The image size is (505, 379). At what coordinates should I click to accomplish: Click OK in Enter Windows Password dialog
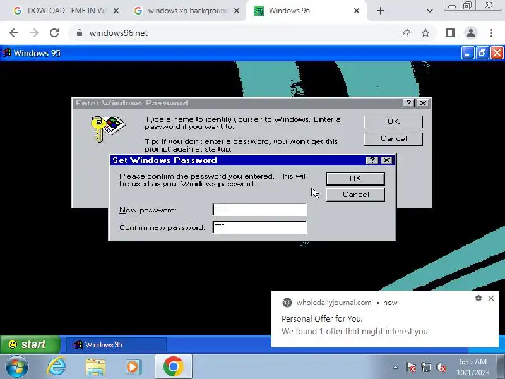pyautogui.click(x=393, y=122)
